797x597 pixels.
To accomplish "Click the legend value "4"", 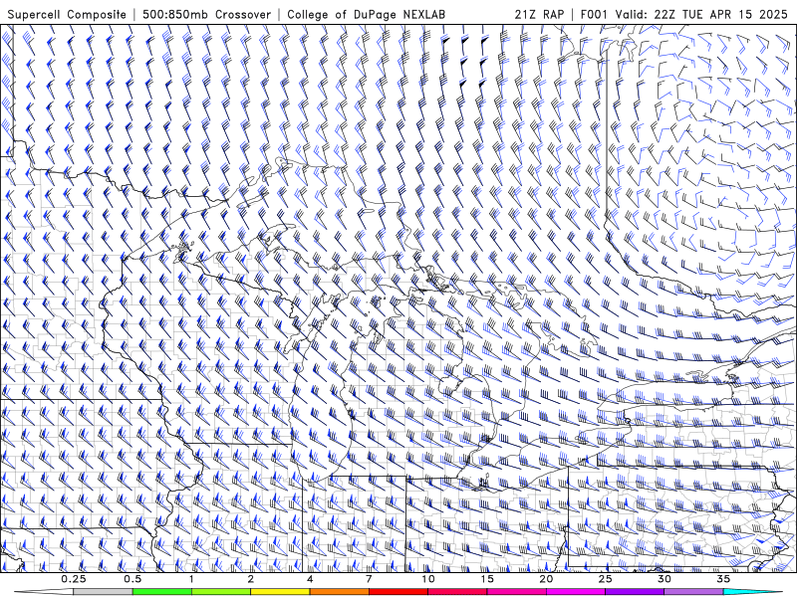I will [x=310, y=579].
